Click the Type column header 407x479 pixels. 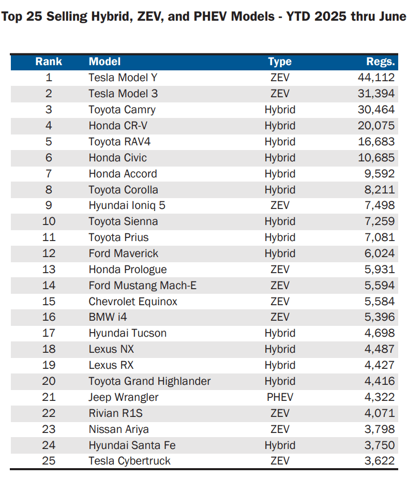(280, 62)
